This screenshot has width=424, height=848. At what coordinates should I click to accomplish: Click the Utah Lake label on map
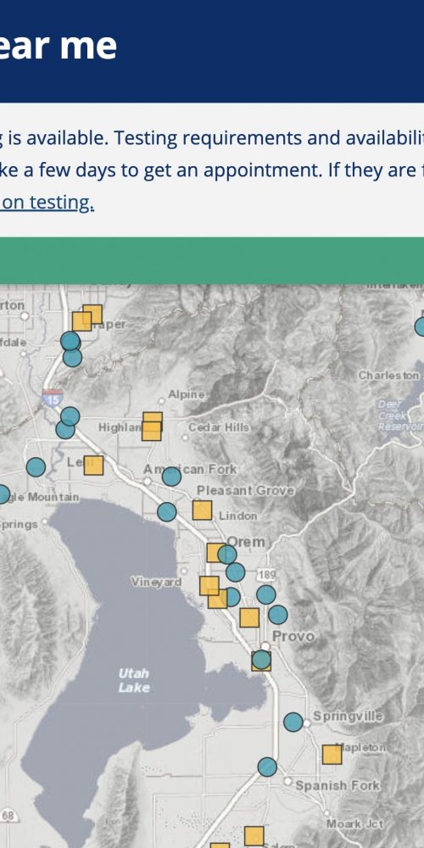134,680
